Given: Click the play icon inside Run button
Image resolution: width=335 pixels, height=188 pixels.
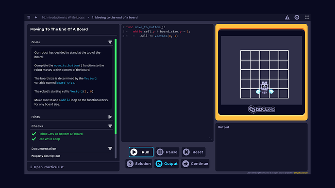Looking at the screenshot, I should pos(134,152).
